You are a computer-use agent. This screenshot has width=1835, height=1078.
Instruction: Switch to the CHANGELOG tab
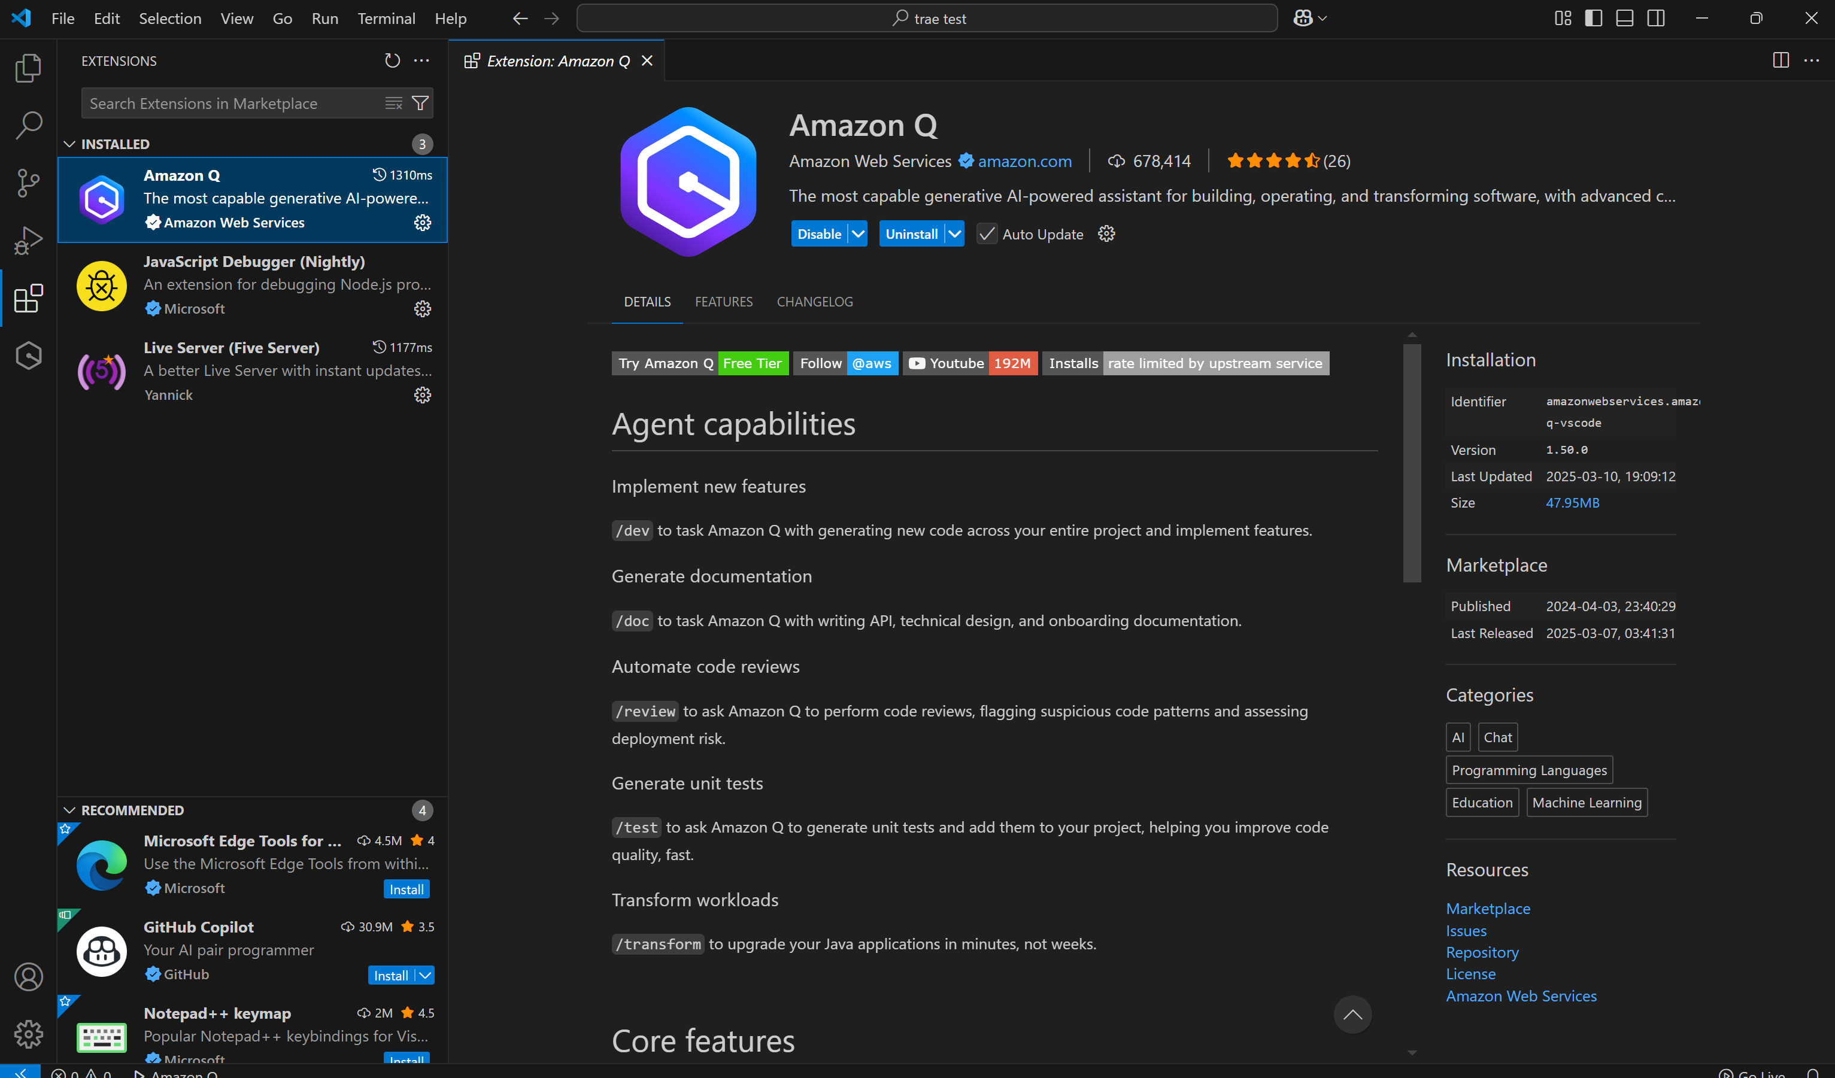(x=815, y=301)
